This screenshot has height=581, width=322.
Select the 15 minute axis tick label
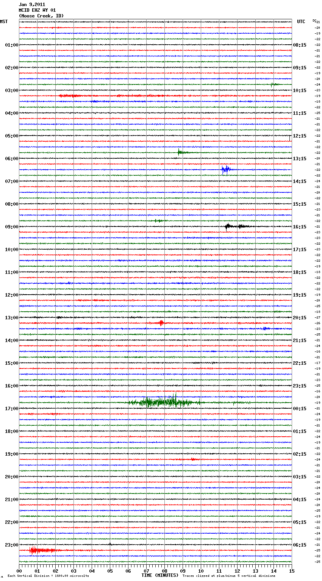click(291, 571)
